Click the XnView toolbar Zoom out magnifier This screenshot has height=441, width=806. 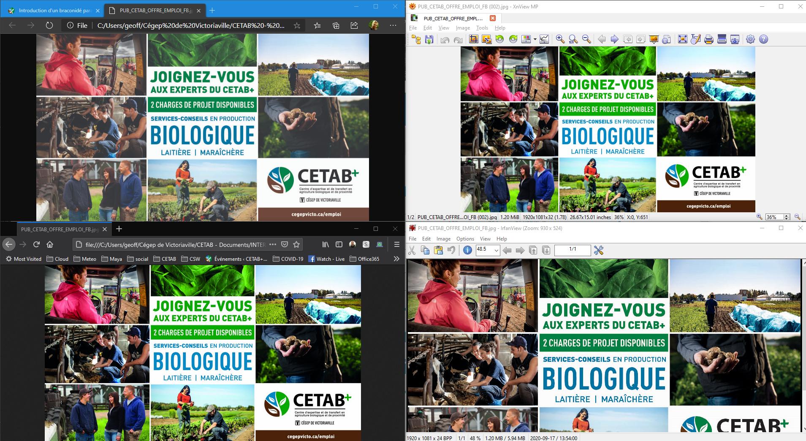(x=586, y=40)
